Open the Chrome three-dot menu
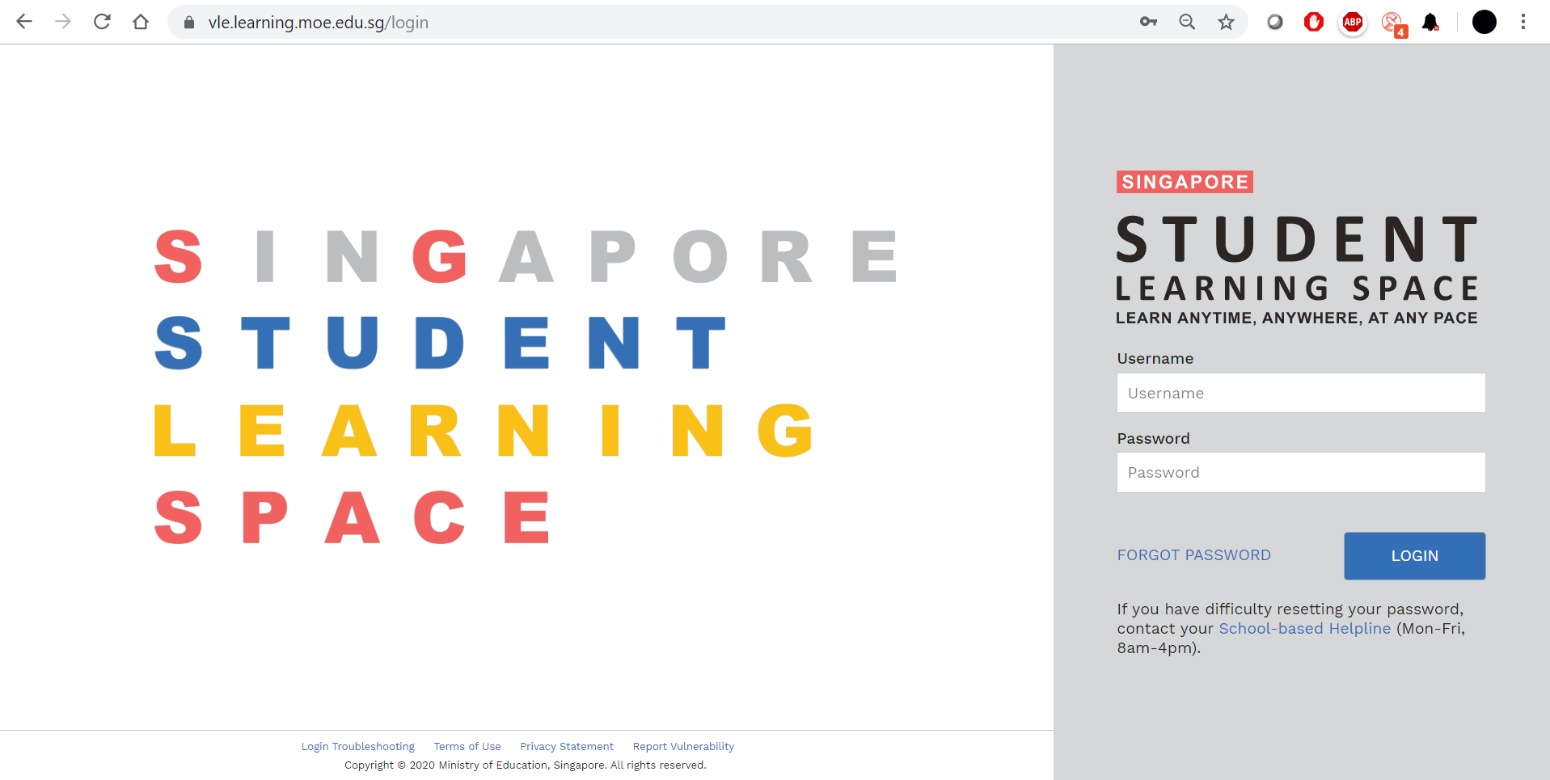This screenshot has height=780, width=1550. click(1523, 22)
